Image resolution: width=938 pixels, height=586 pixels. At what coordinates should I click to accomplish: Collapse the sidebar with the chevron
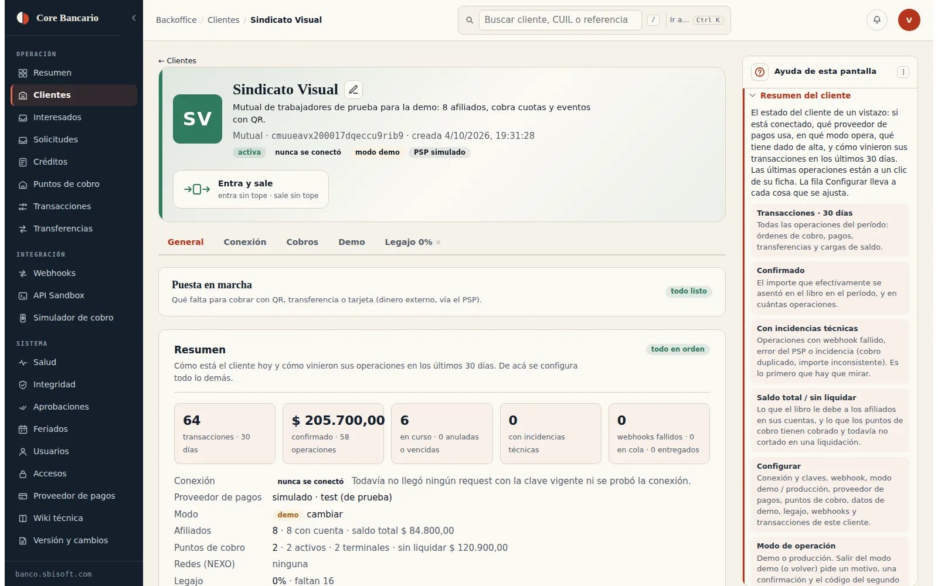point(134,18)
